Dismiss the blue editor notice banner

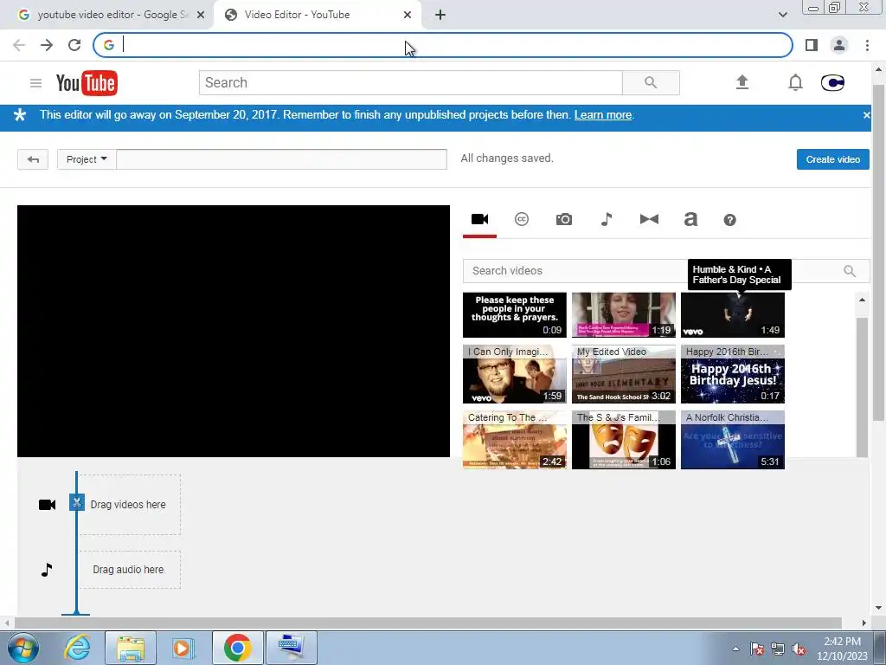coord(866,115)
